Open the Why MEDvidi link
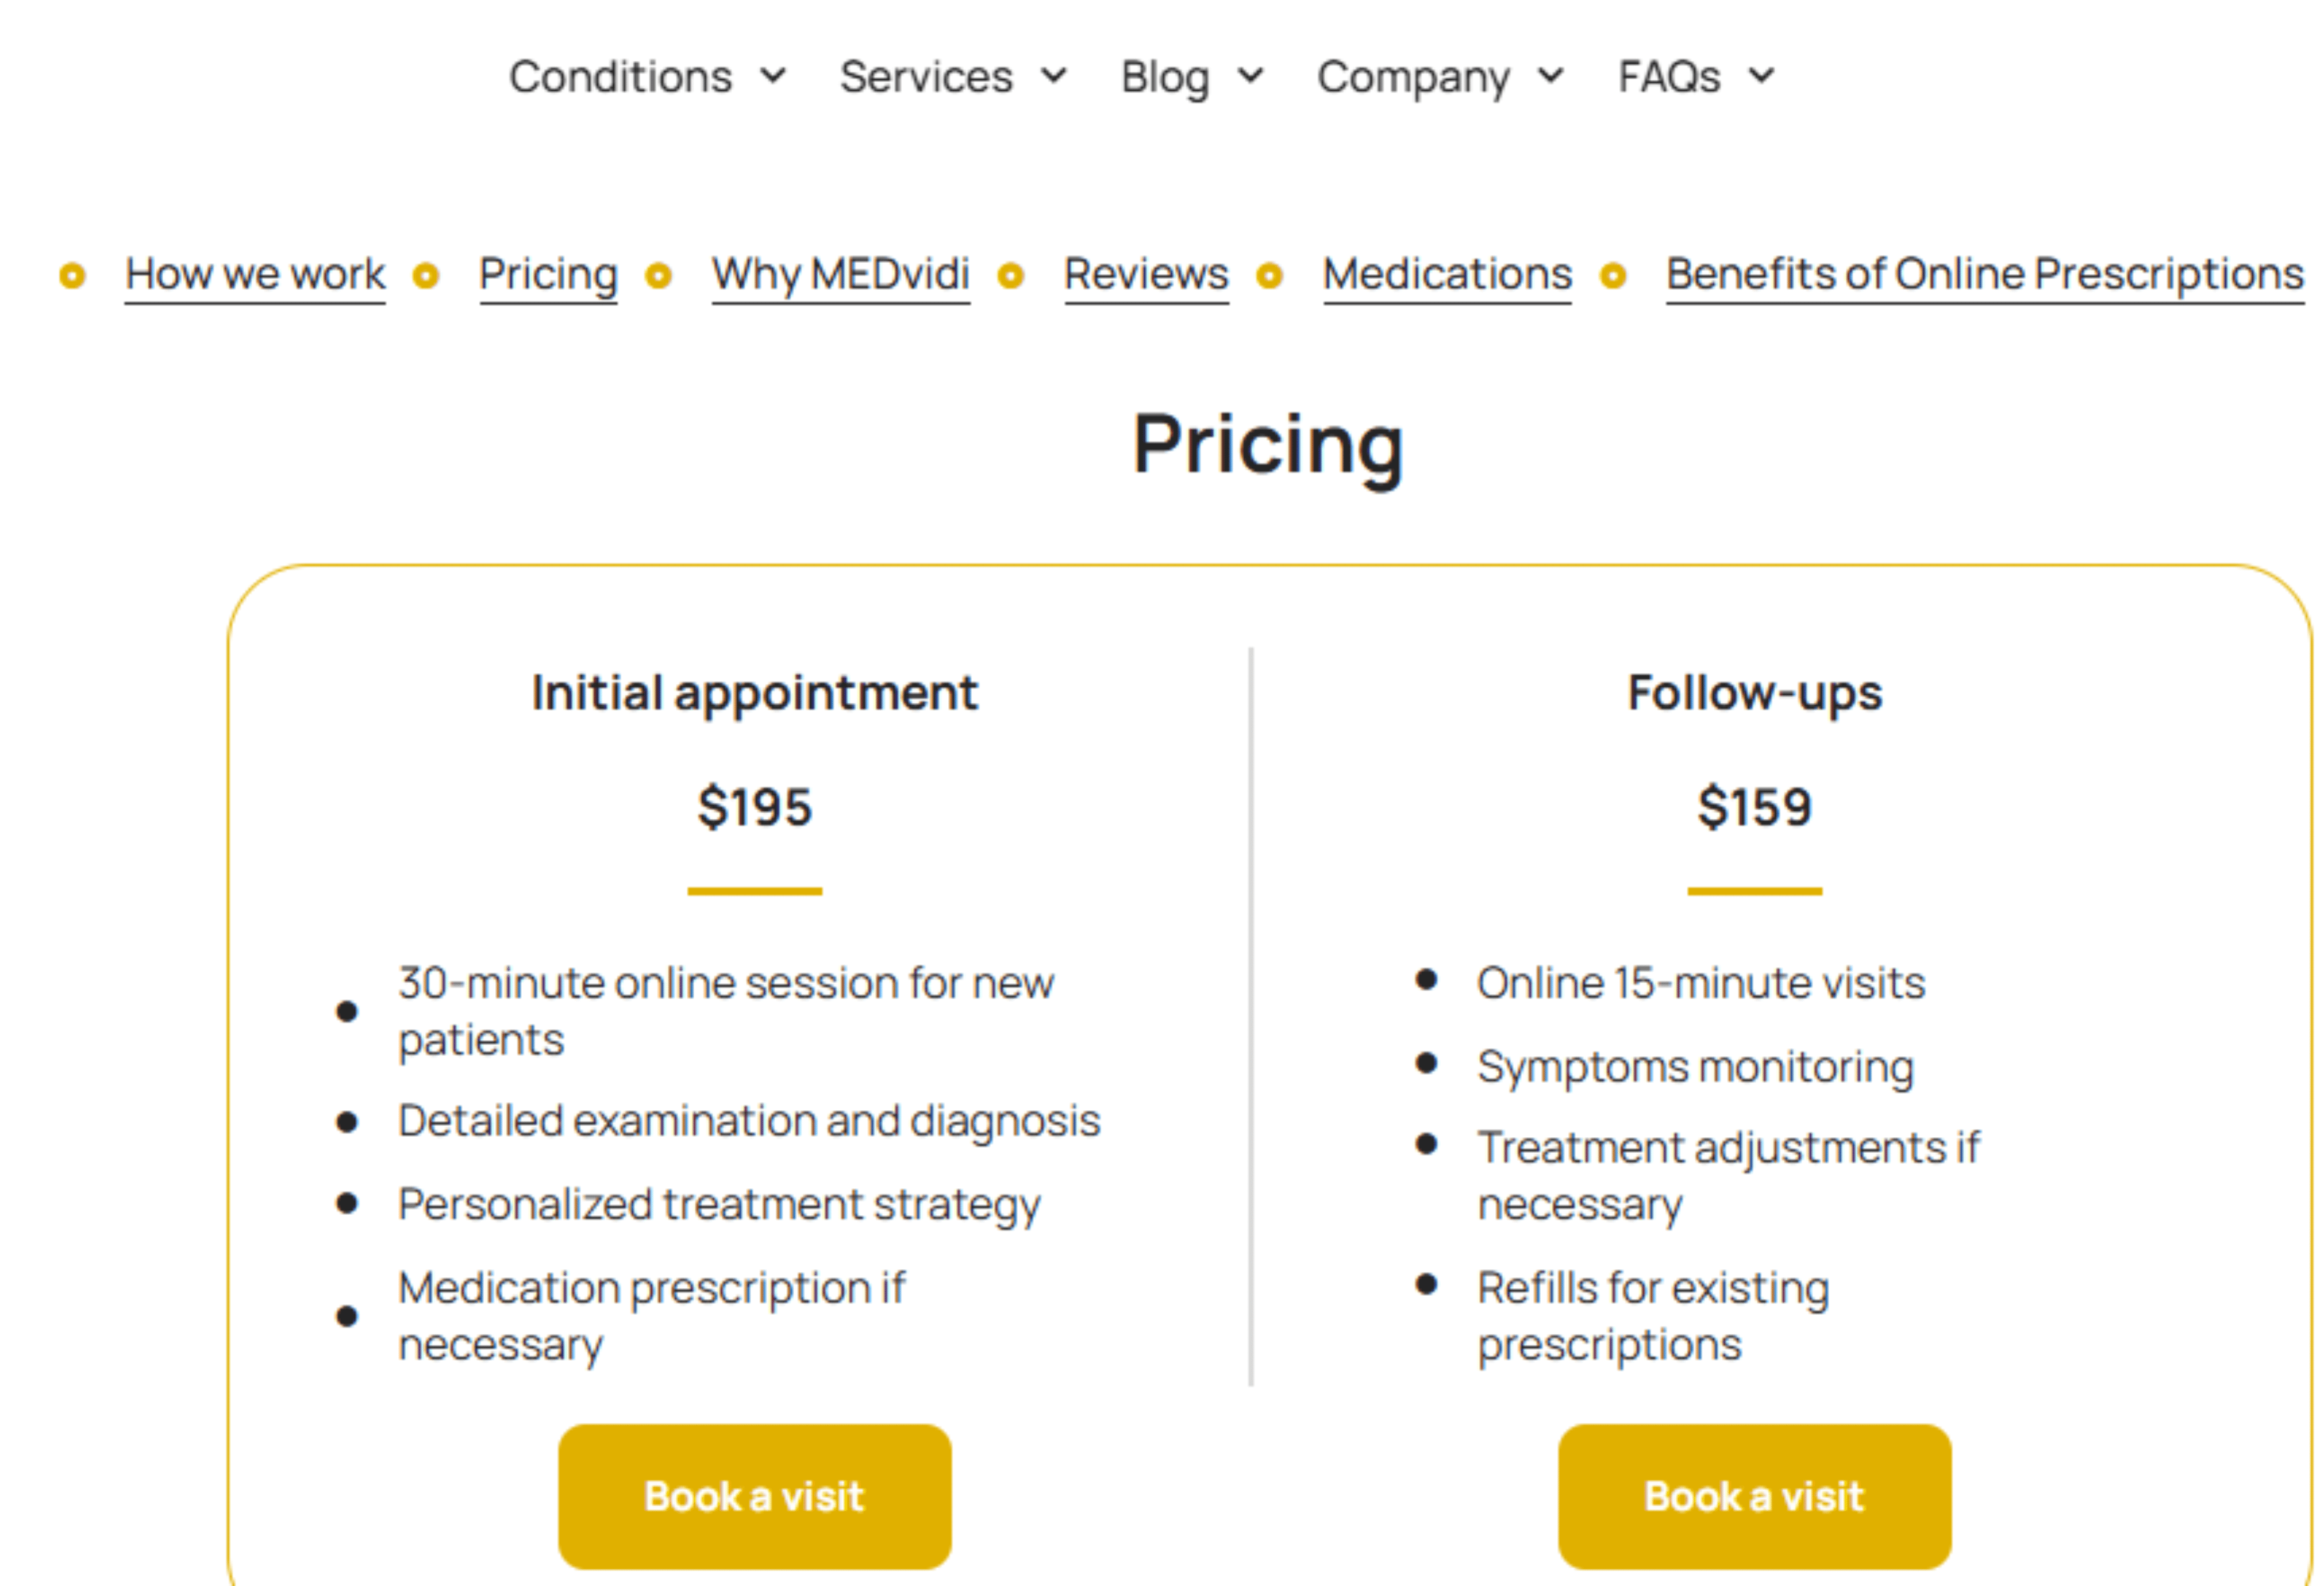This screenshot has height=1586, width=2324. [840, 274]
